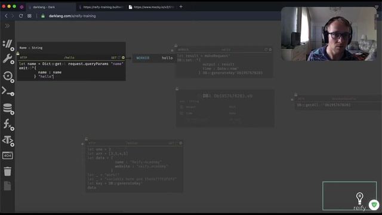Click the 'let arr' line in bottom handler
The width and height of the screenshot is (382, 215).
point(107,154)
